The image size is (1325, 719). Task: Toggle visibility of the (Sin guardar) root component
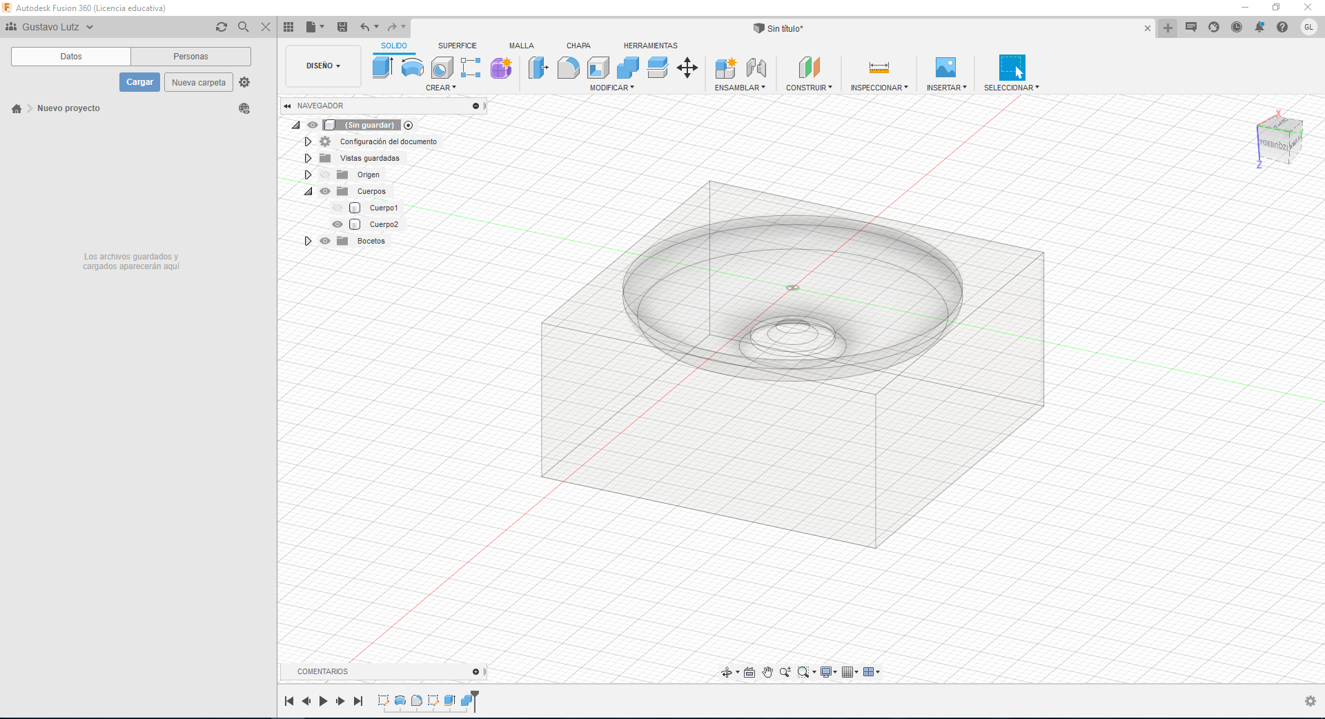pyautogui.click(x=313, y=125)
